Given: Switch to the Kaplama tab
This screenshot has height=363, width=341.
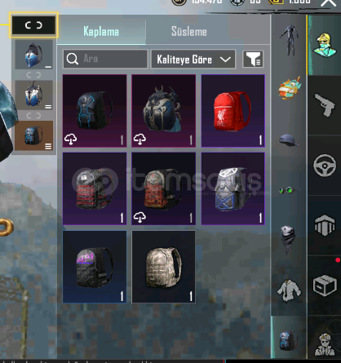Looking at the screenshot, I should coord(101,32).
